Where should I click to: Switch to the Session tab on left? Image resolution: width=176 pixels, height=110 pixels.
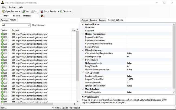[5, 20]
